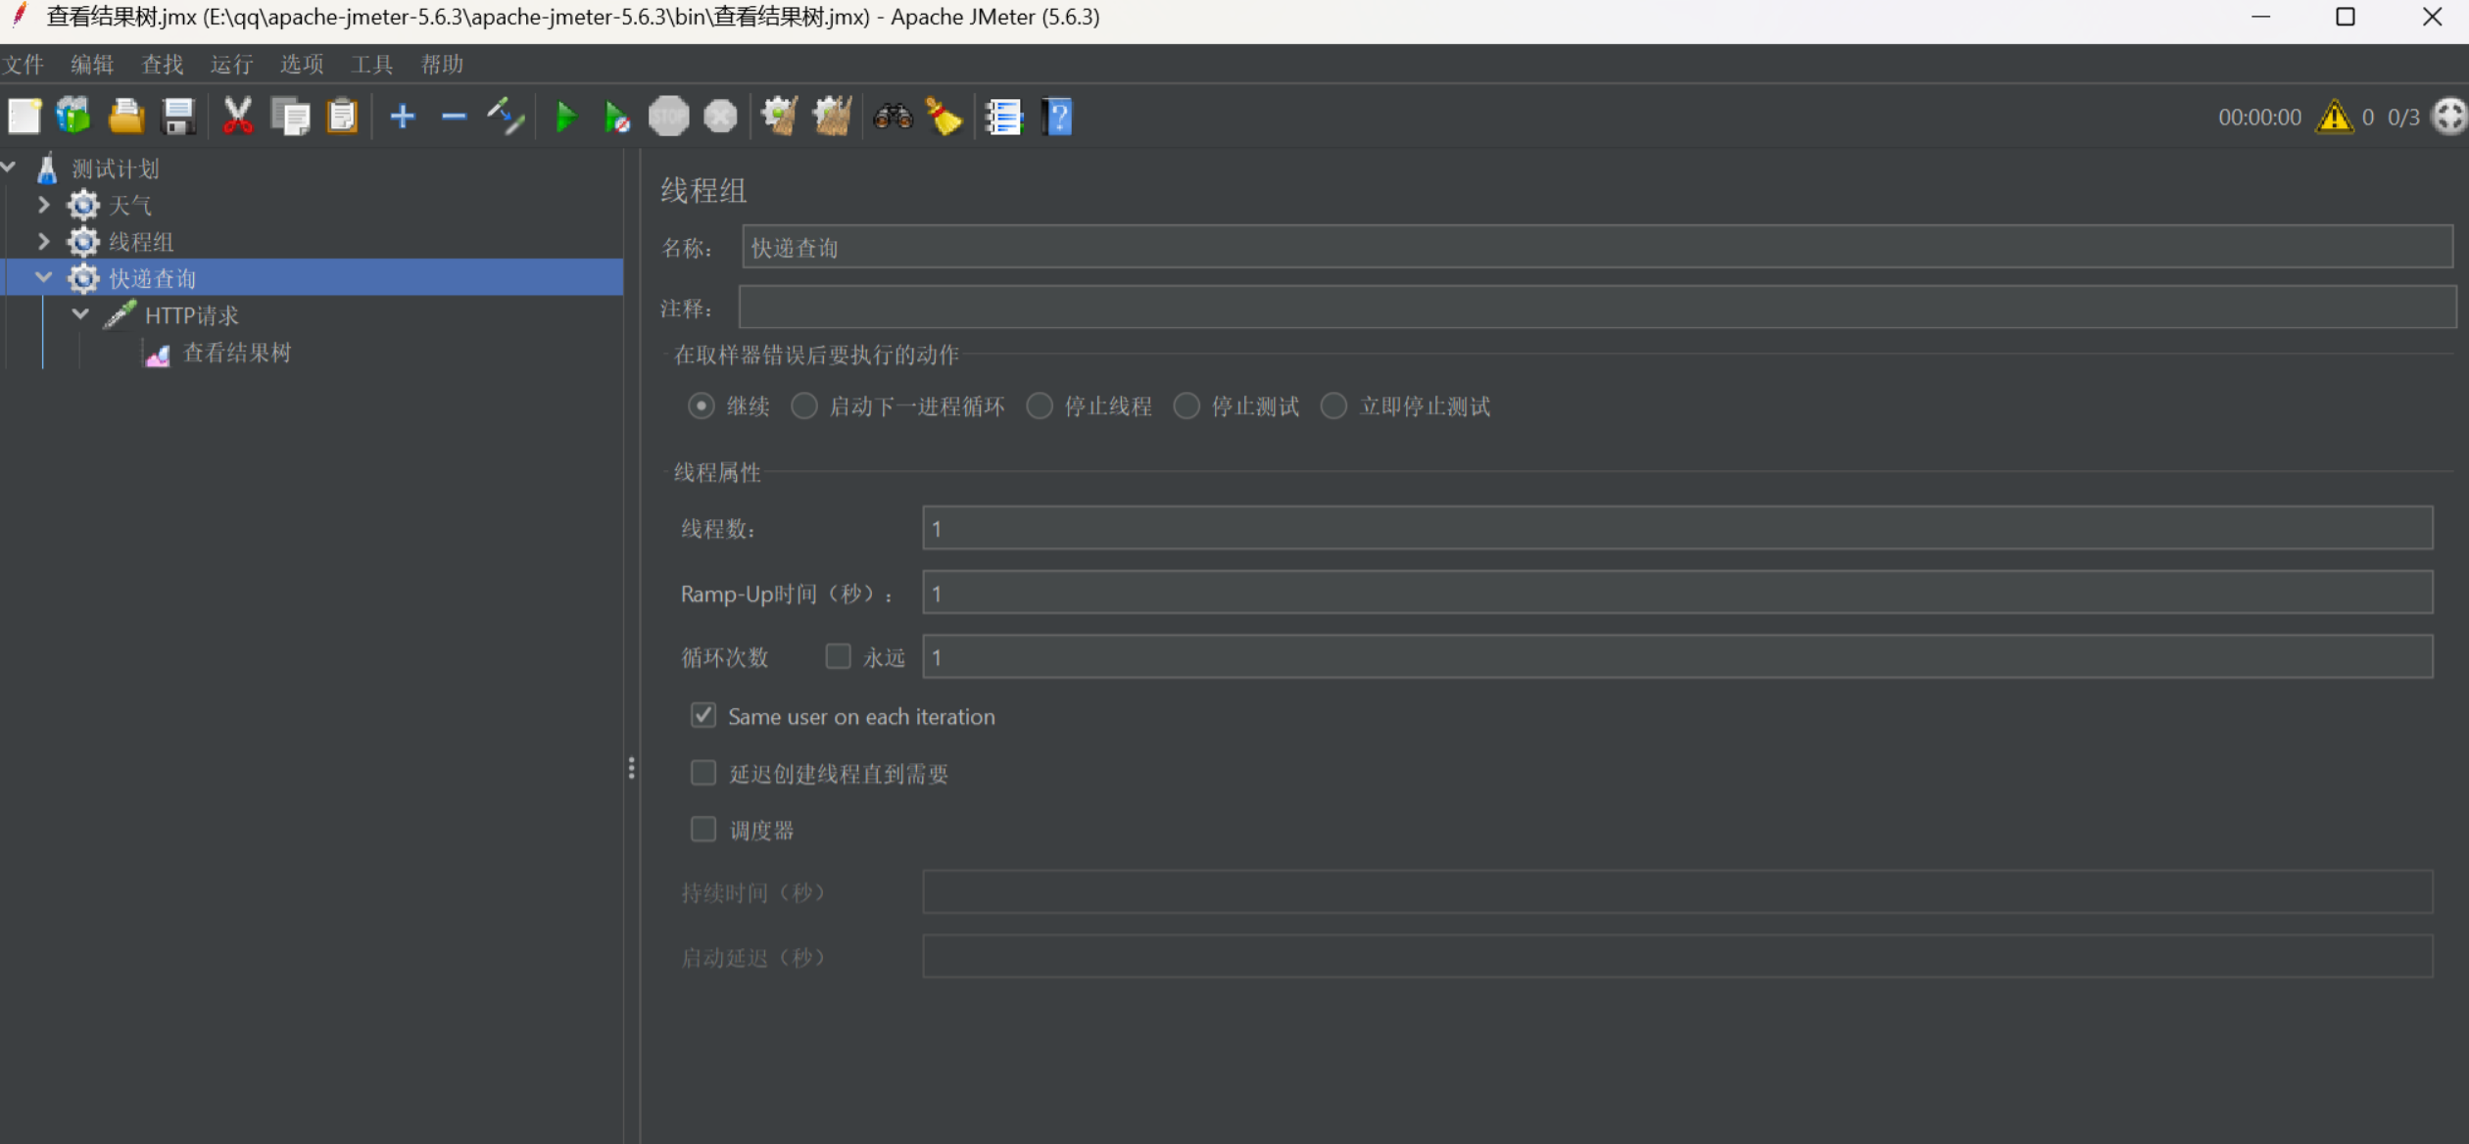
Task: Click the Save floppy disk icon
Action: [178, 118]
